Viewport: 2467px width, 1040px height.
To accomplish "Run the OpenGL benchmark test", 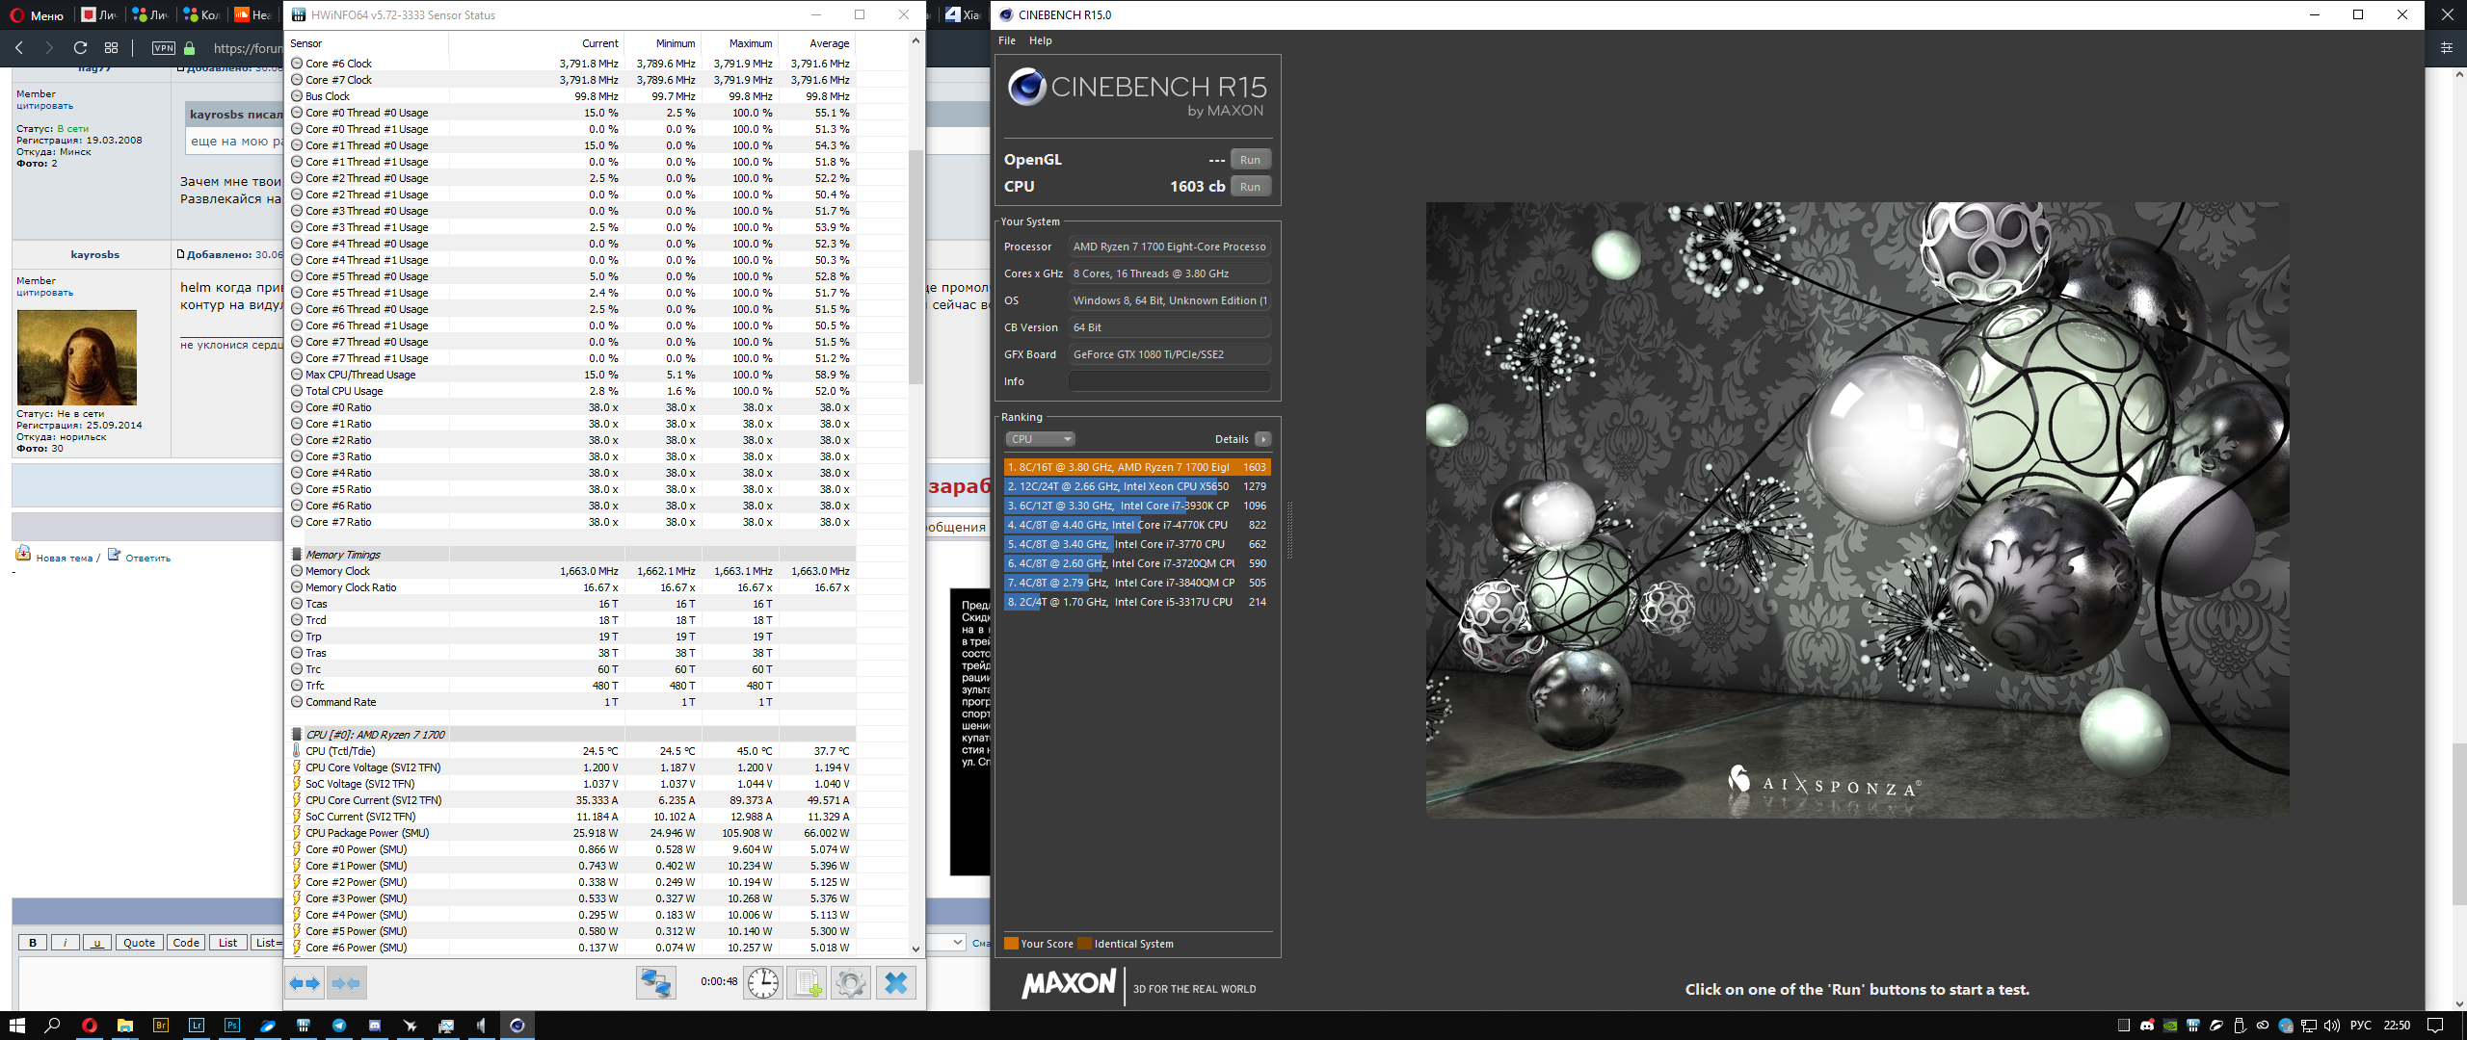I will point(1250,160).
